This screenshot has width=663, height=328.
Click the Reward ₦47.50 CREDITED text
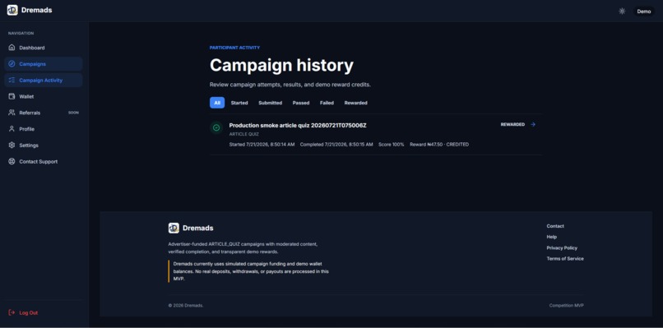coord(439,145)
